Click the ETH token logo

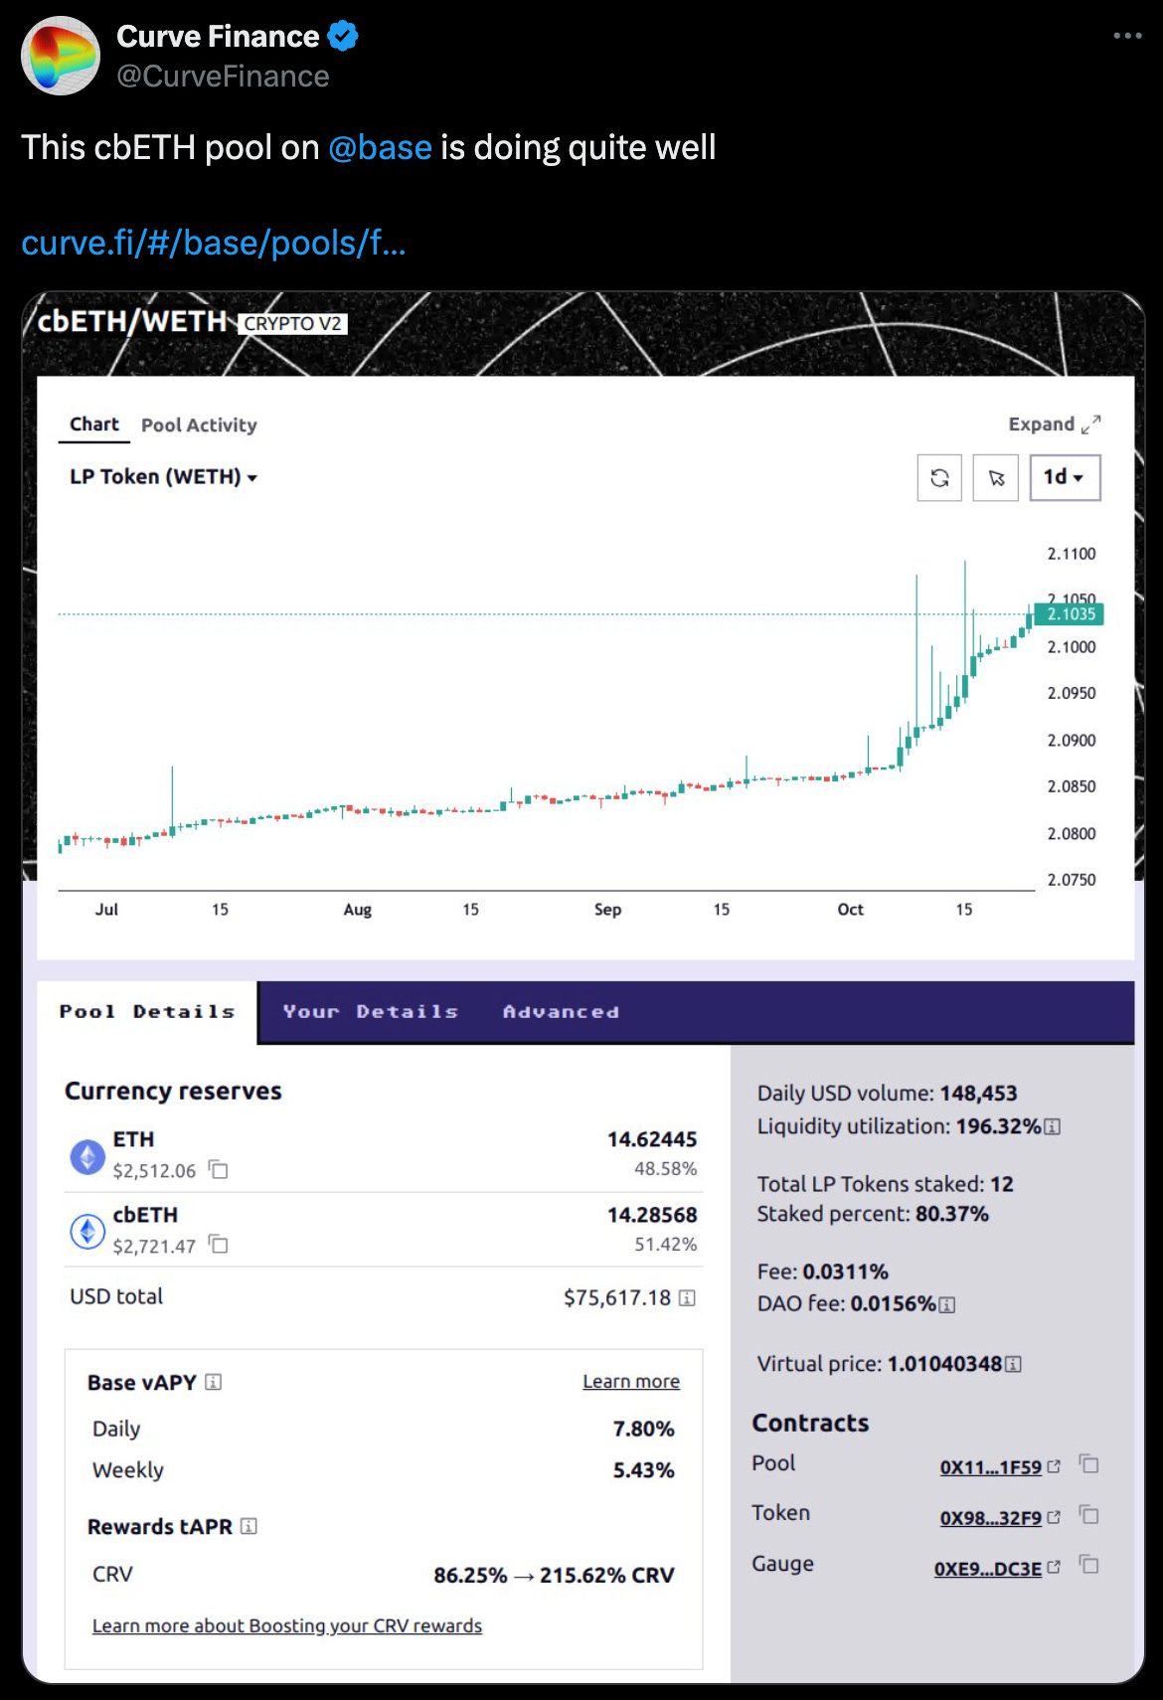tap(87, 1156)
